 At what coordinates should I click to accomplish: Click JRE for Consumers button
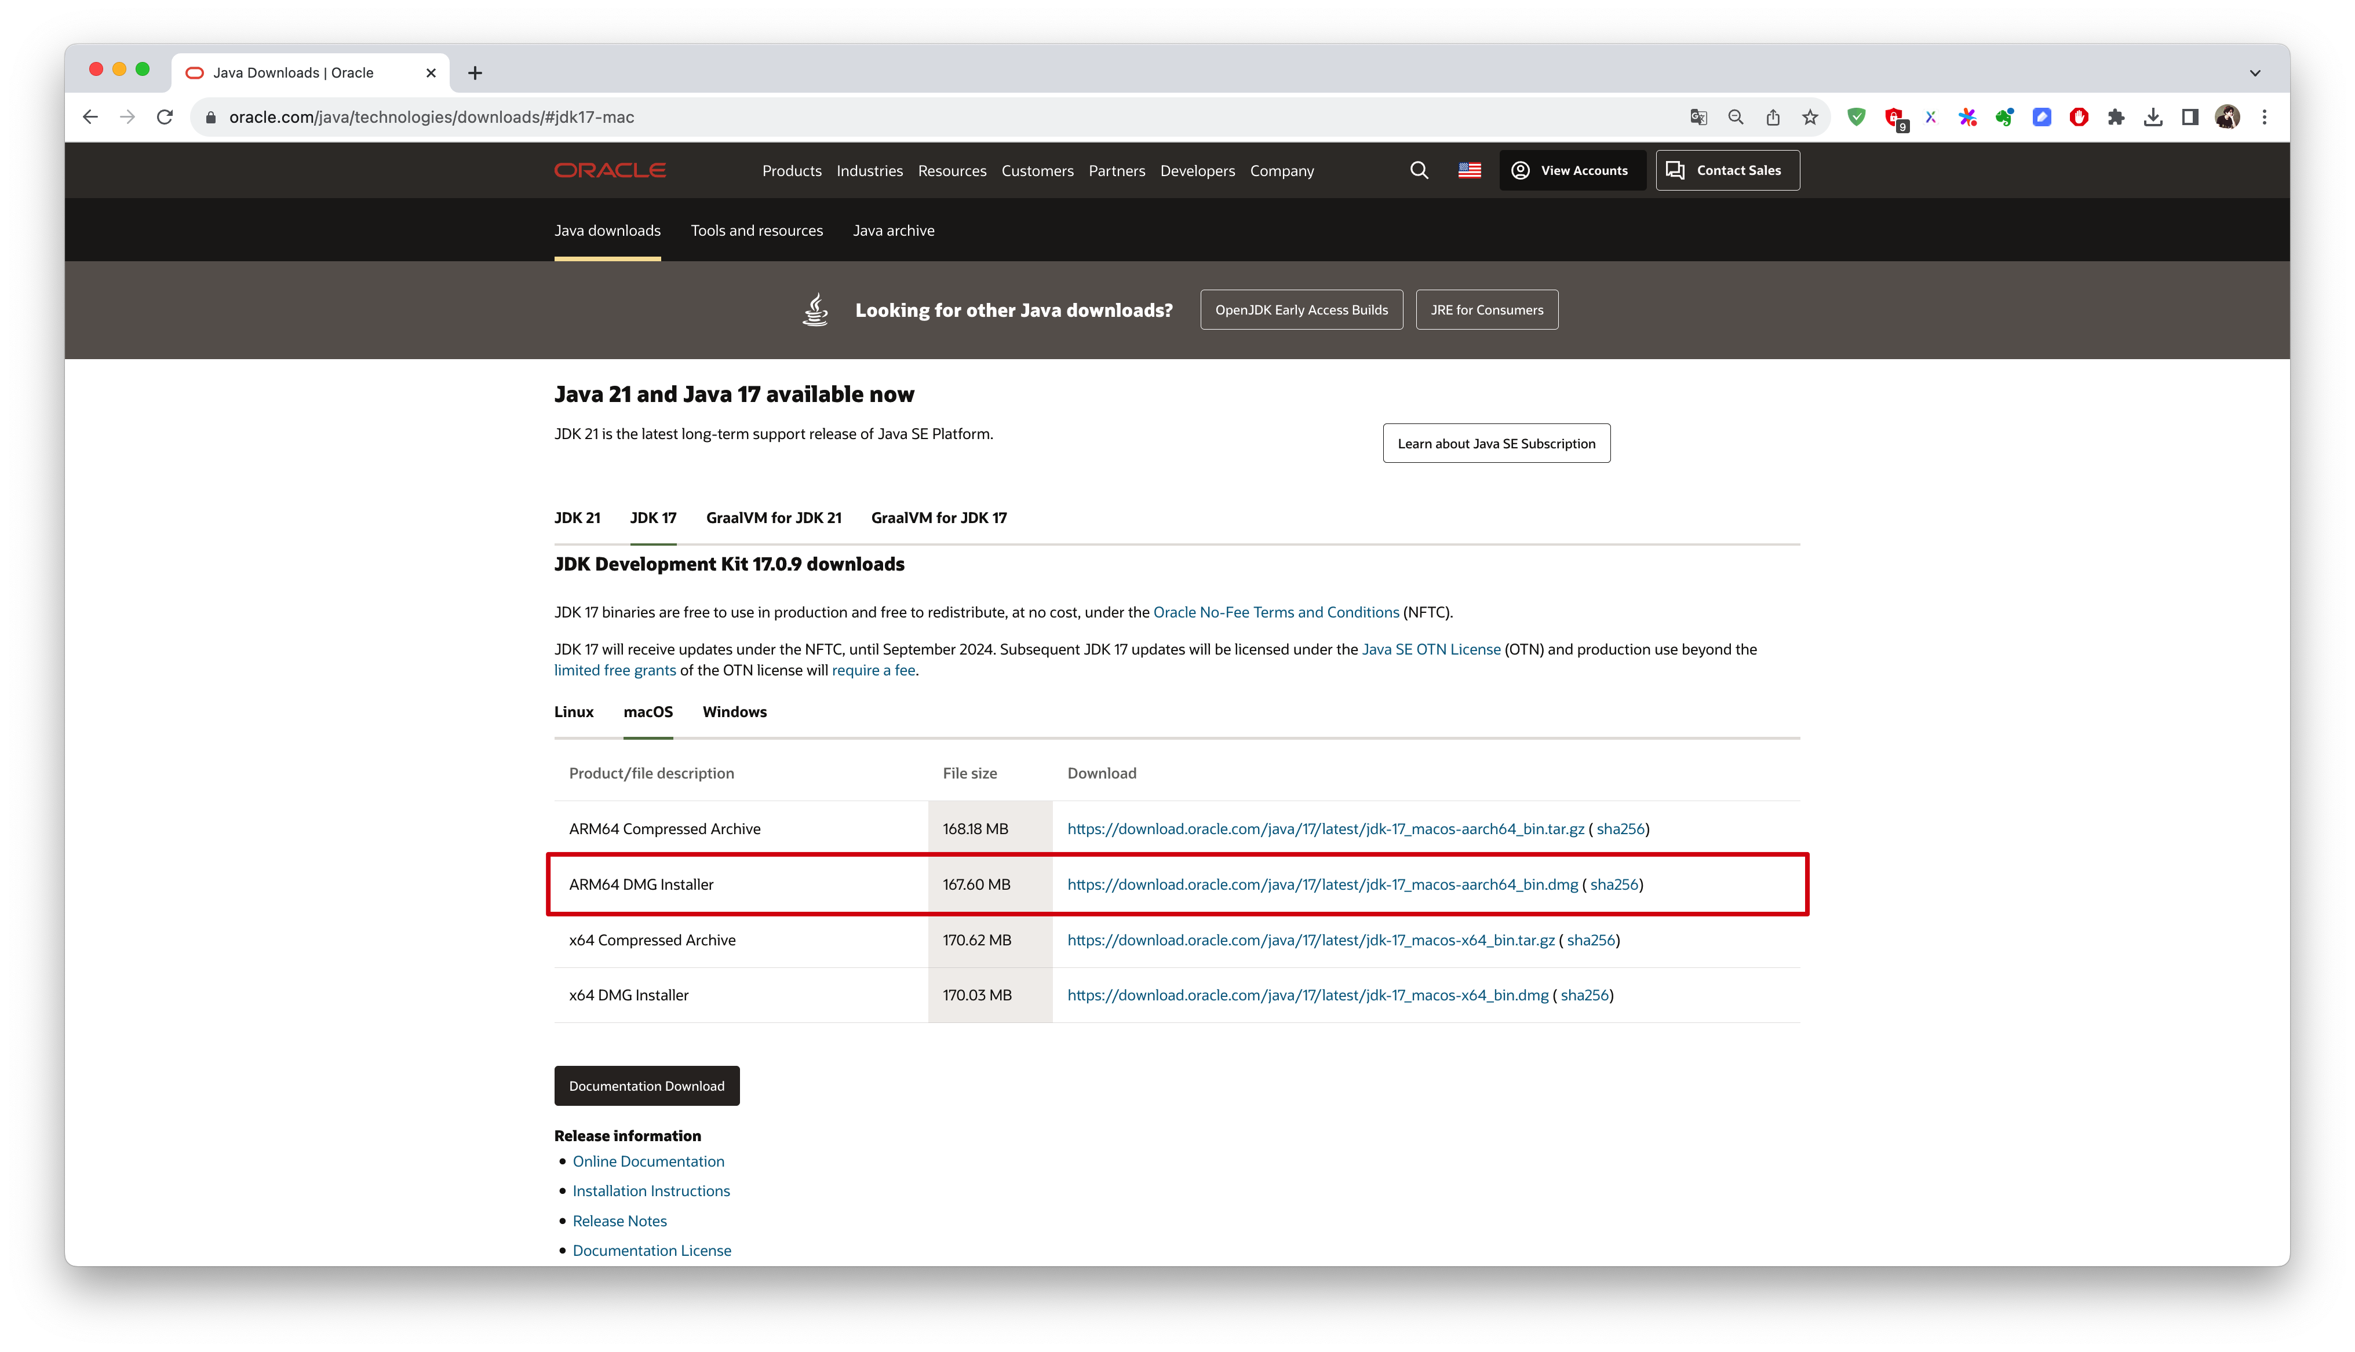pos(1485,309)
